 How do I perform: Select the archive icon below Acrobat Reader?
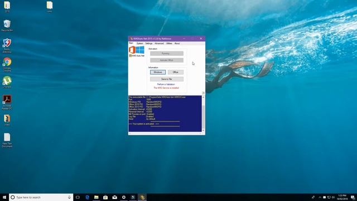click(7, 120)
